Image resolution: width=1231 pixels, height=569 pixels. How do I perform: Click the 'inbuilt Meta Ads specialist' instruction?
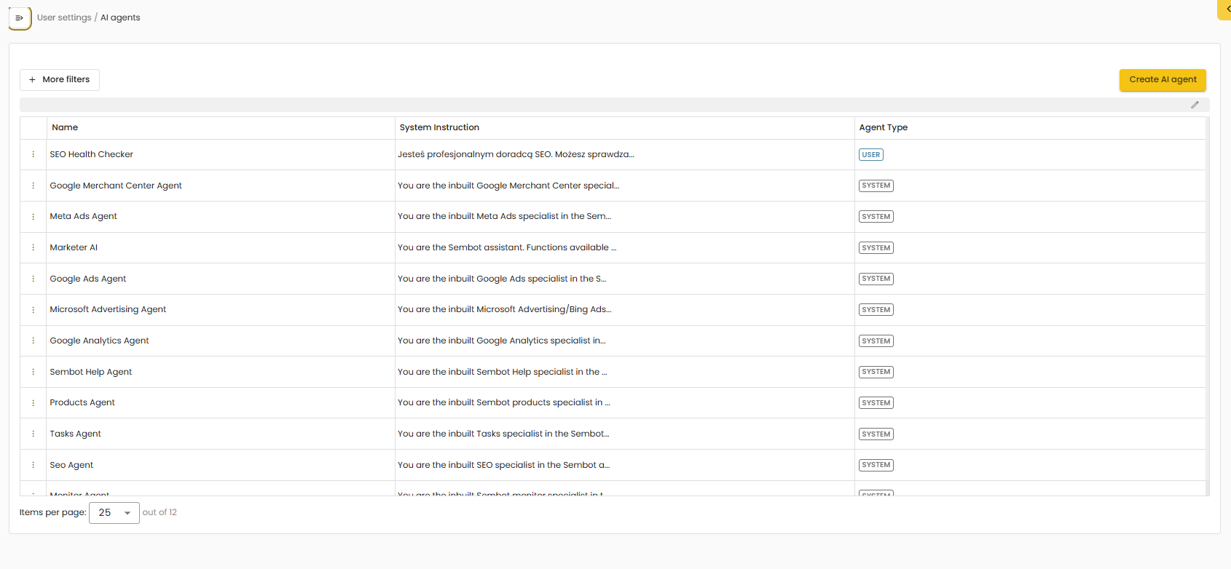pos(504,216)
